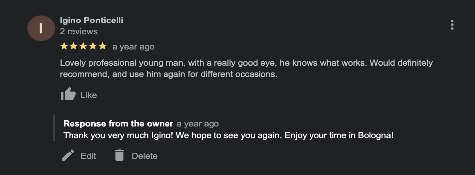Click the 'Response from the owner' heading
The width and height of the screenshot is (475, 175).
118,124
